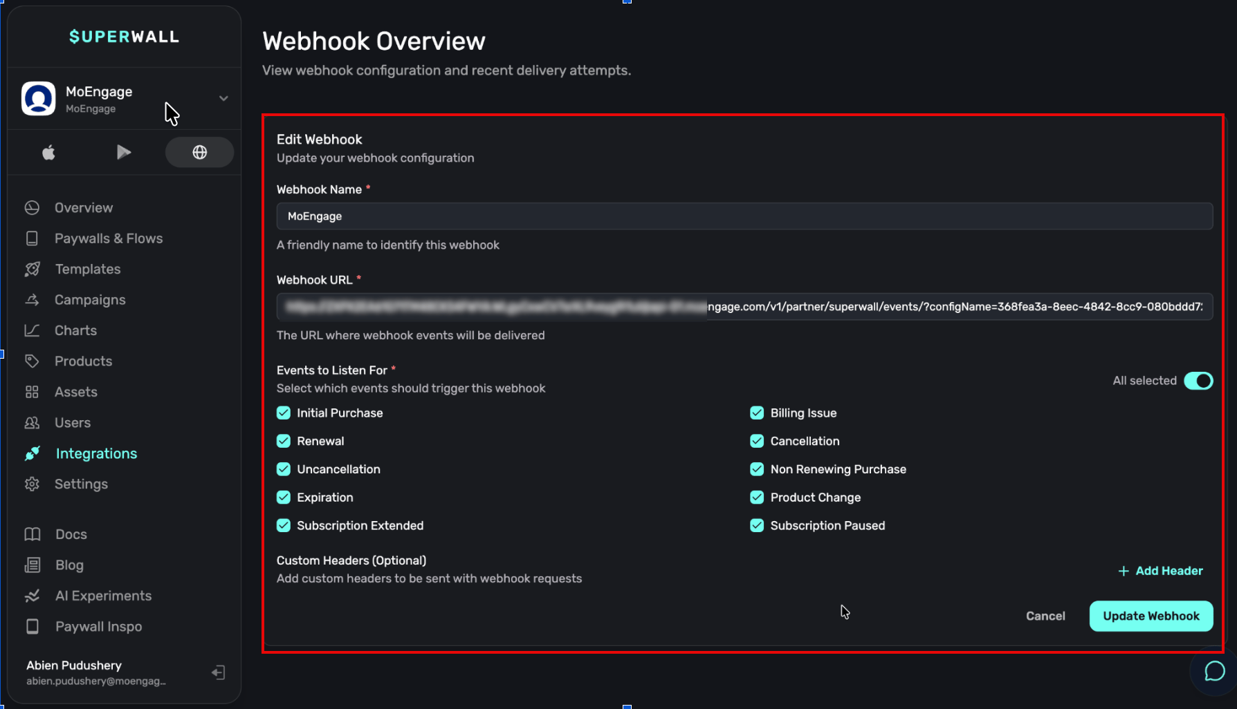Expand the MoEngage app switcher chevron
The width and height of the screenshot is (1237, 709).
coord(223,99)
